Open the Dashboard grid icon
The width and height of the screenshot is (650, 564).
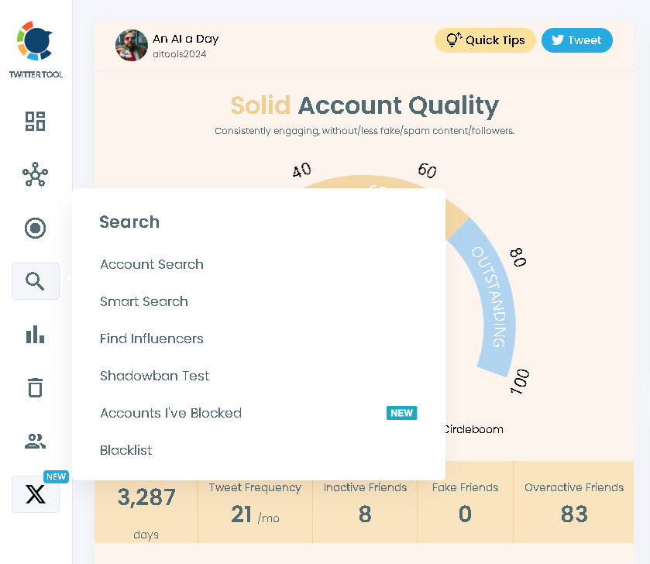point(35,122)
